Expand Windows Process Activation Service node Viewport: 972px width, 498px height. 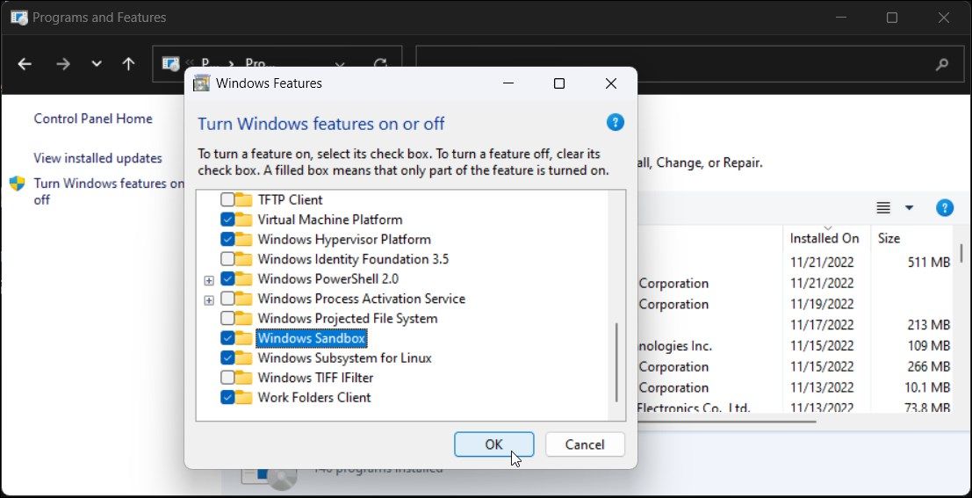click(209, 300)
